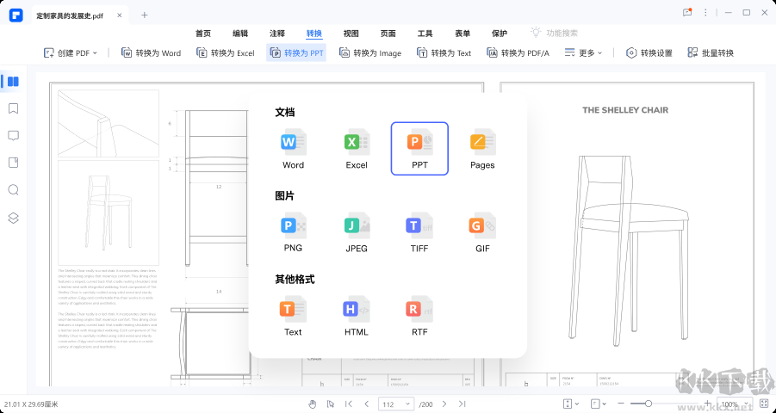Switch to the arrow select tool
The image size is (776, 413).
(x=330, y=404)
